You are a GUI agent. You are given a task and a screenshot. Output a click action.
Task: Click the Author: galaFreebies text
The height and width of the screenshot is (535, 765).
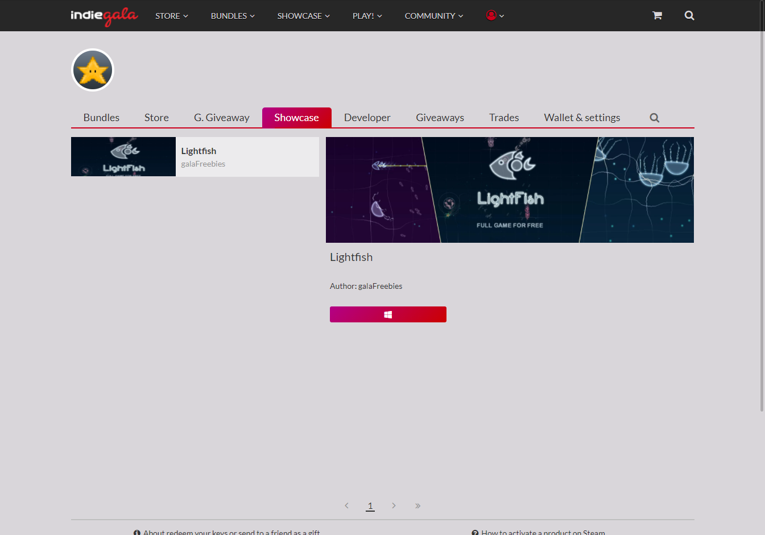(x=366, y=286)
